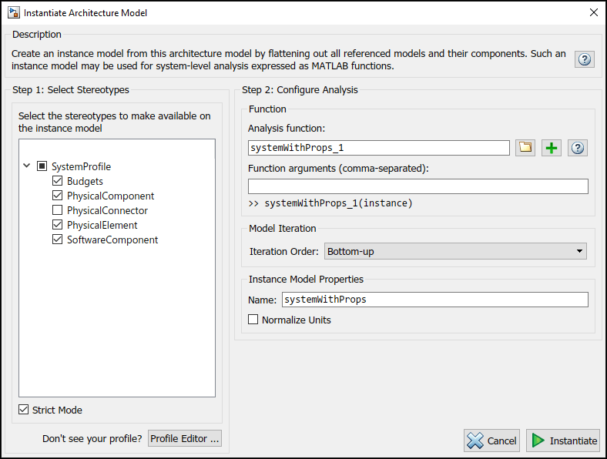Select the Budgets label text
The height and width of the screenshot is (459, 607).
click(85, 181)
